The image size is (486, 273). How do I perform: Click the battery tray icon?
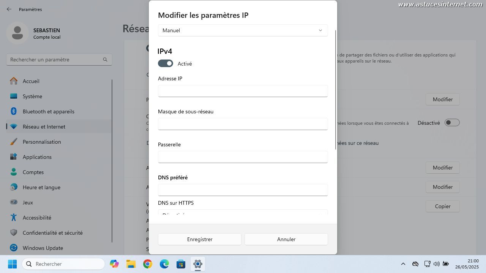(446, 264)
